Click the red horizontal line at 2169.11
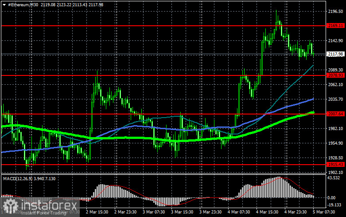Screen dimensions: 346x217 click(163, 26)
